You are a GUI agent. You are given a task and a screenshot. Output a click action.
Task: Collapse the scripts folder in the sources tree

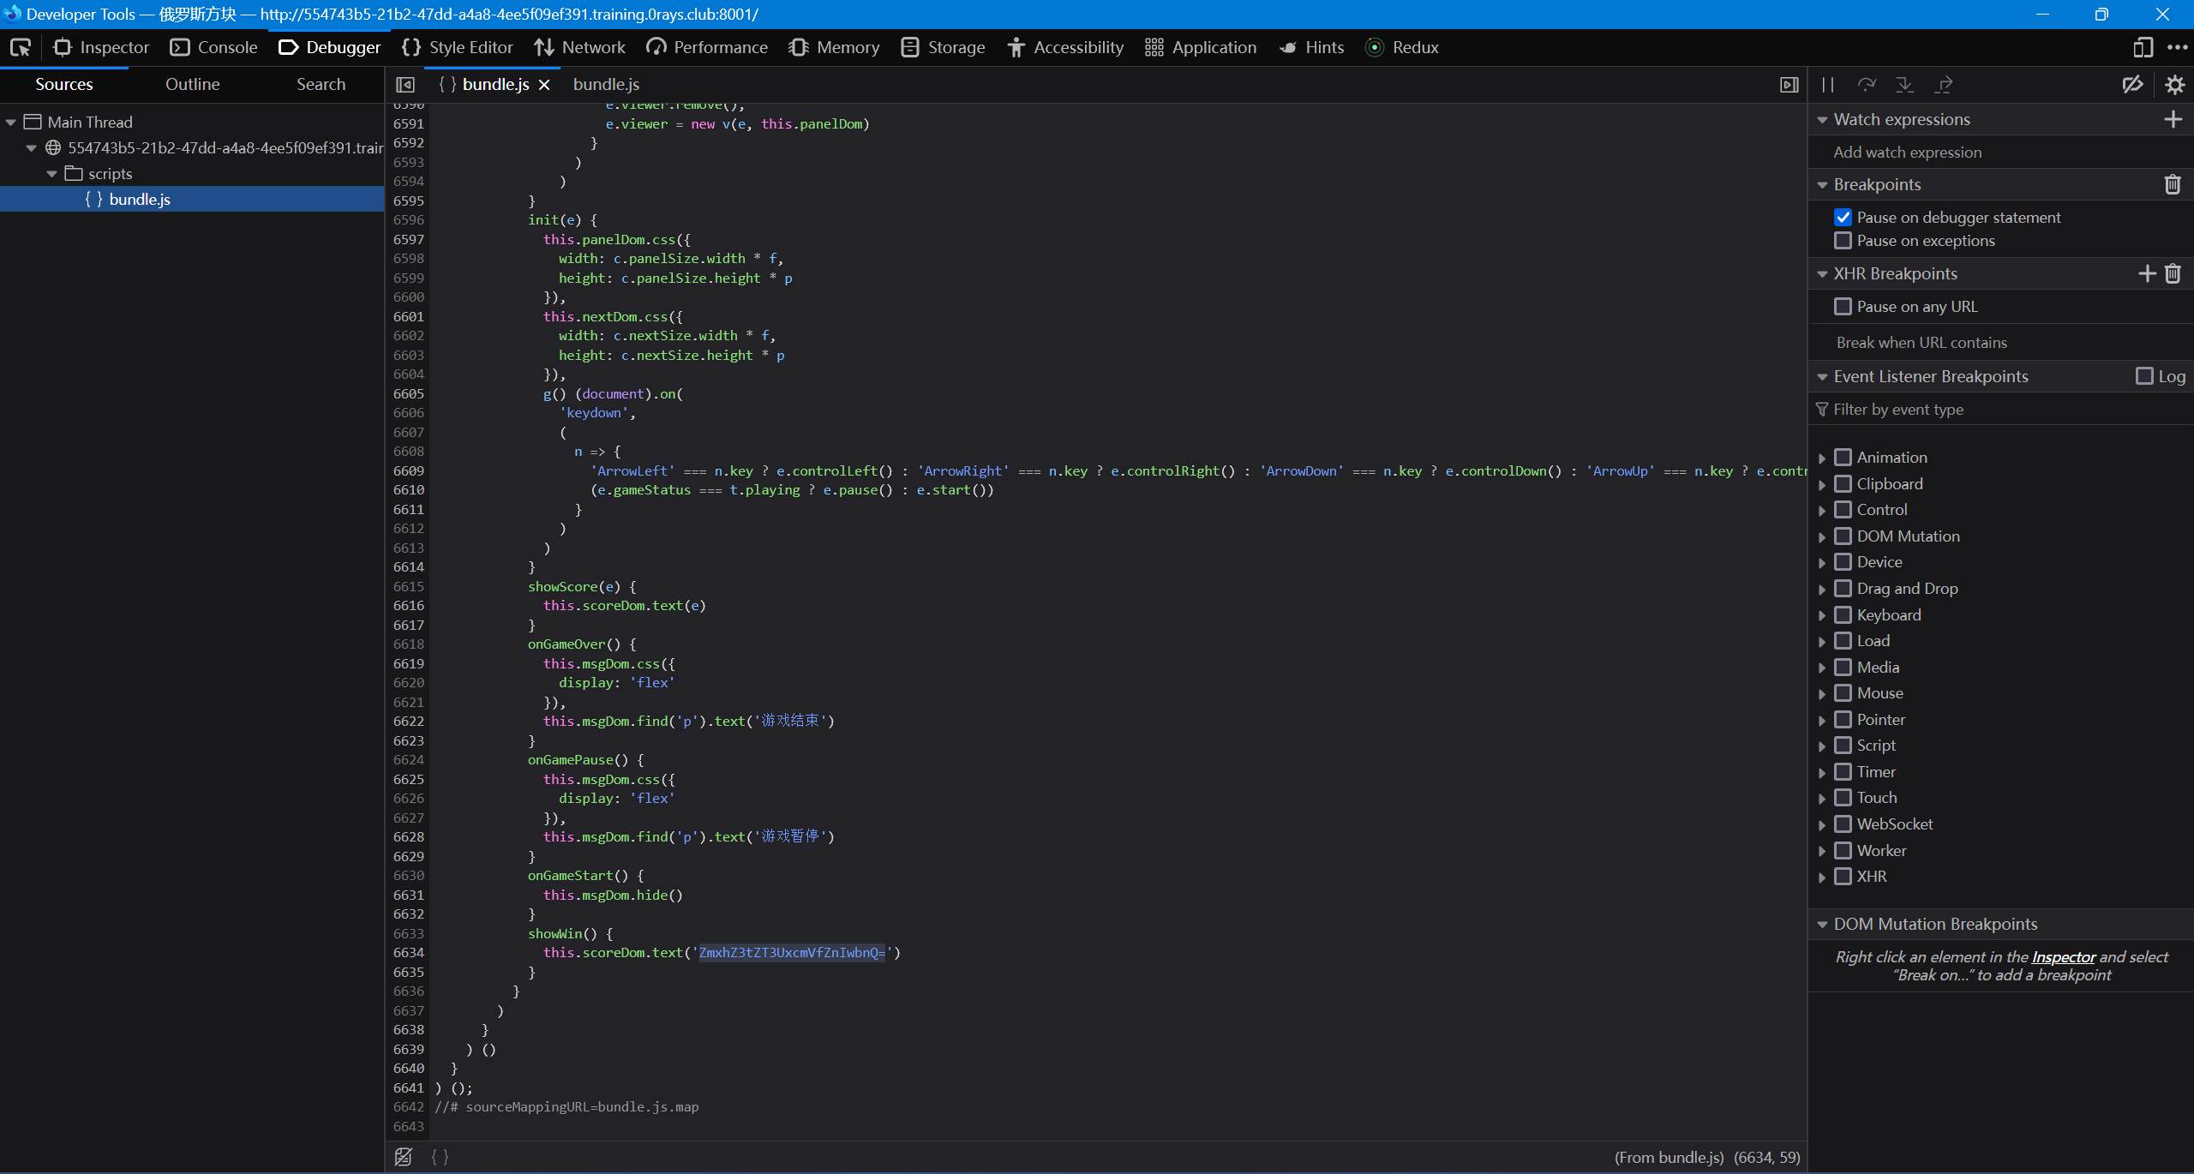[x=52, y=174]
